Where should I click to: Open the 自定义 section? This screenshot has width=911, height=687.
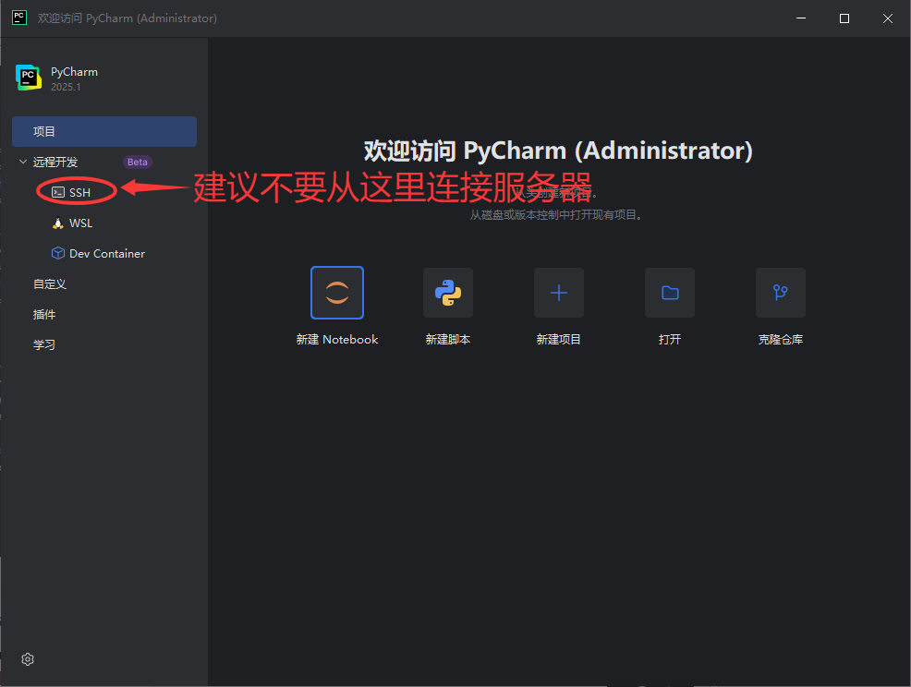pyautogui.click(x=50, y=284)
